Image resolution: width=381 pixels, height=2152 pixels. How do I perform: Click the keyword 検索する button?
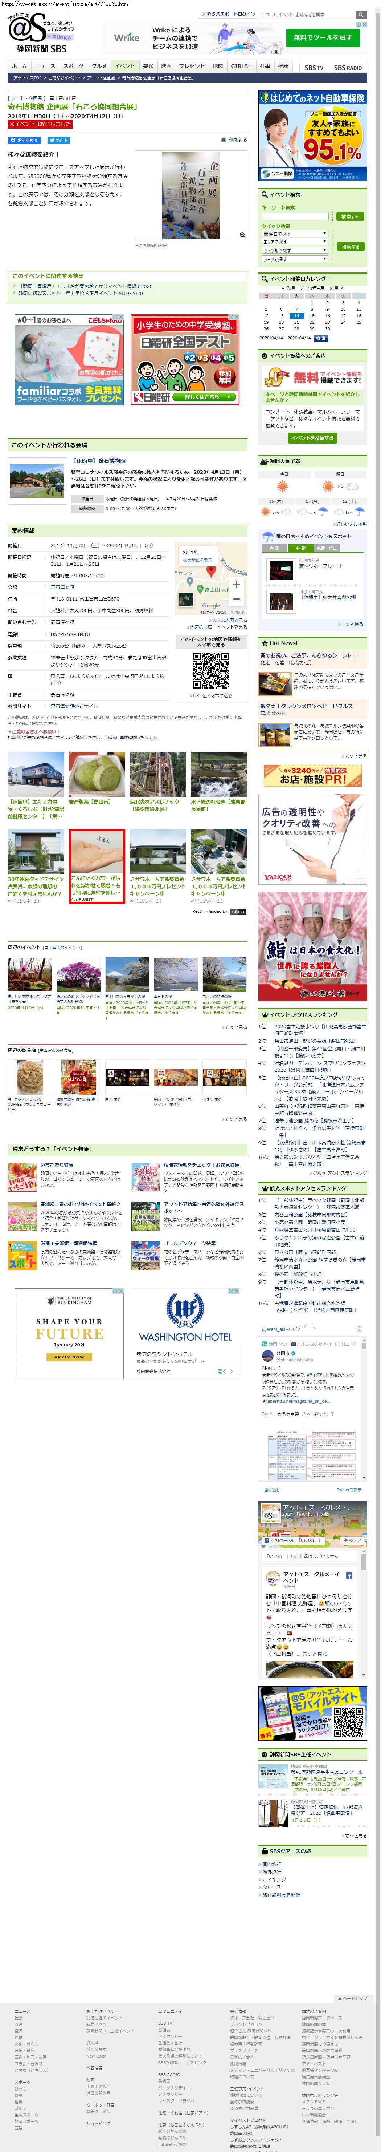coord(350,217)
